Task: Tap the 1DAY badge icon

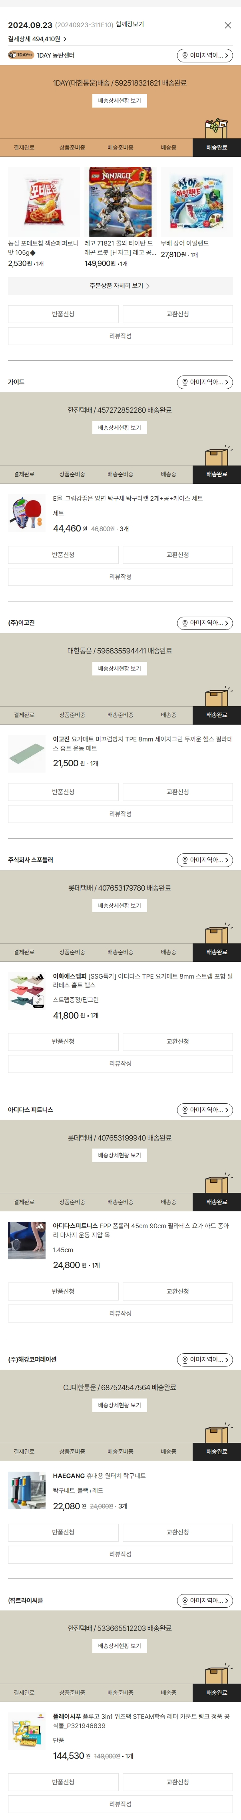Action: 20,55
